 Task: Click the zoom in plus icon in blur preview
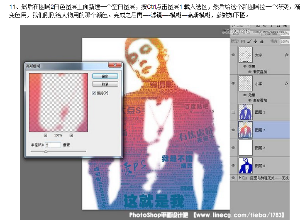pos(71,135)
